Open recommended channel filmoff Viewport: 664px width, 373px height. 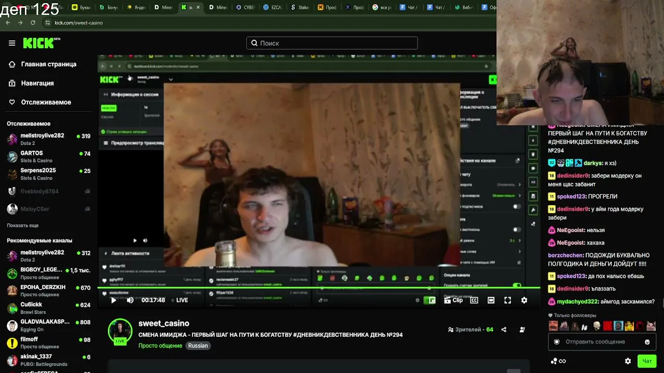click(49, 342)
